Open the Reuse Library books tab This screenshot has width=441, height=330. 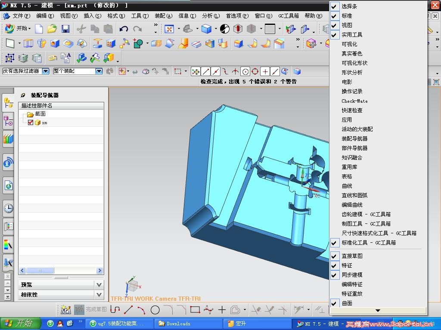point(8,139)
